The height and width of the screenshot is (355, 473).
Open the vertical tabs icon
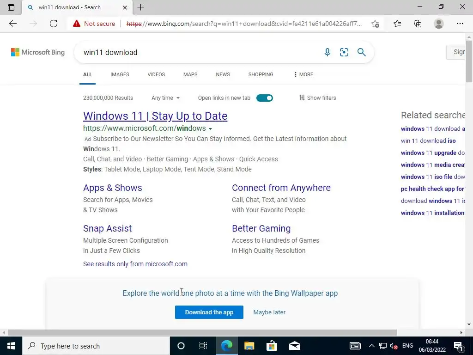11,7
